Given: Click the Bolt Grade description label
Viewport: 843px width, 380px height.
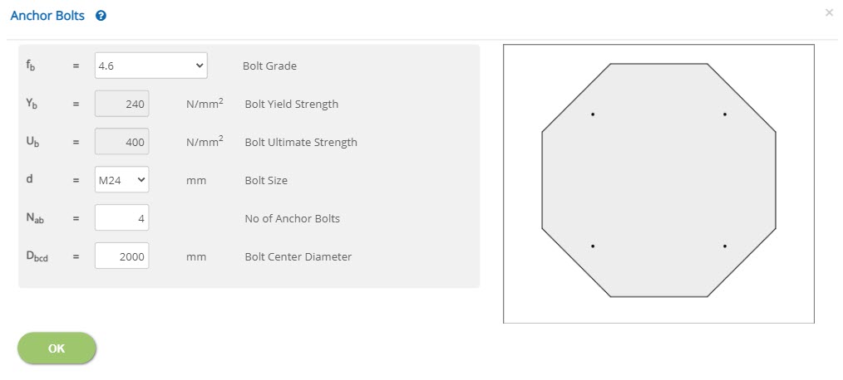Looking at the screenshot, I should coord(269,66).
